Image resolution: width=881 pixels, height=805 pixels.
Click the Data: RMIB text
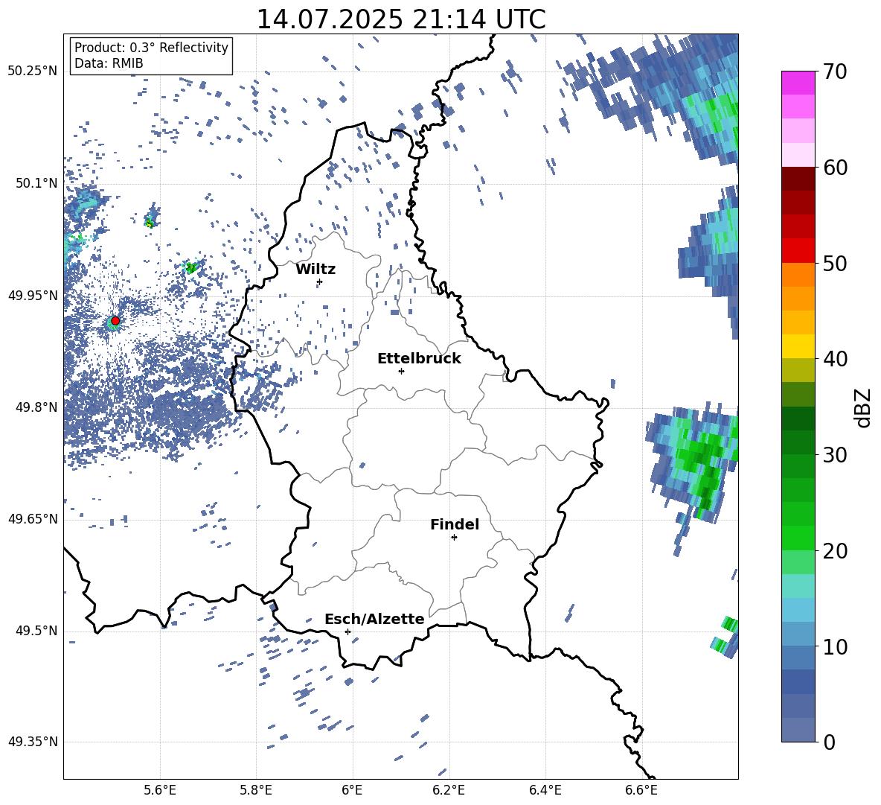(109, 63)
